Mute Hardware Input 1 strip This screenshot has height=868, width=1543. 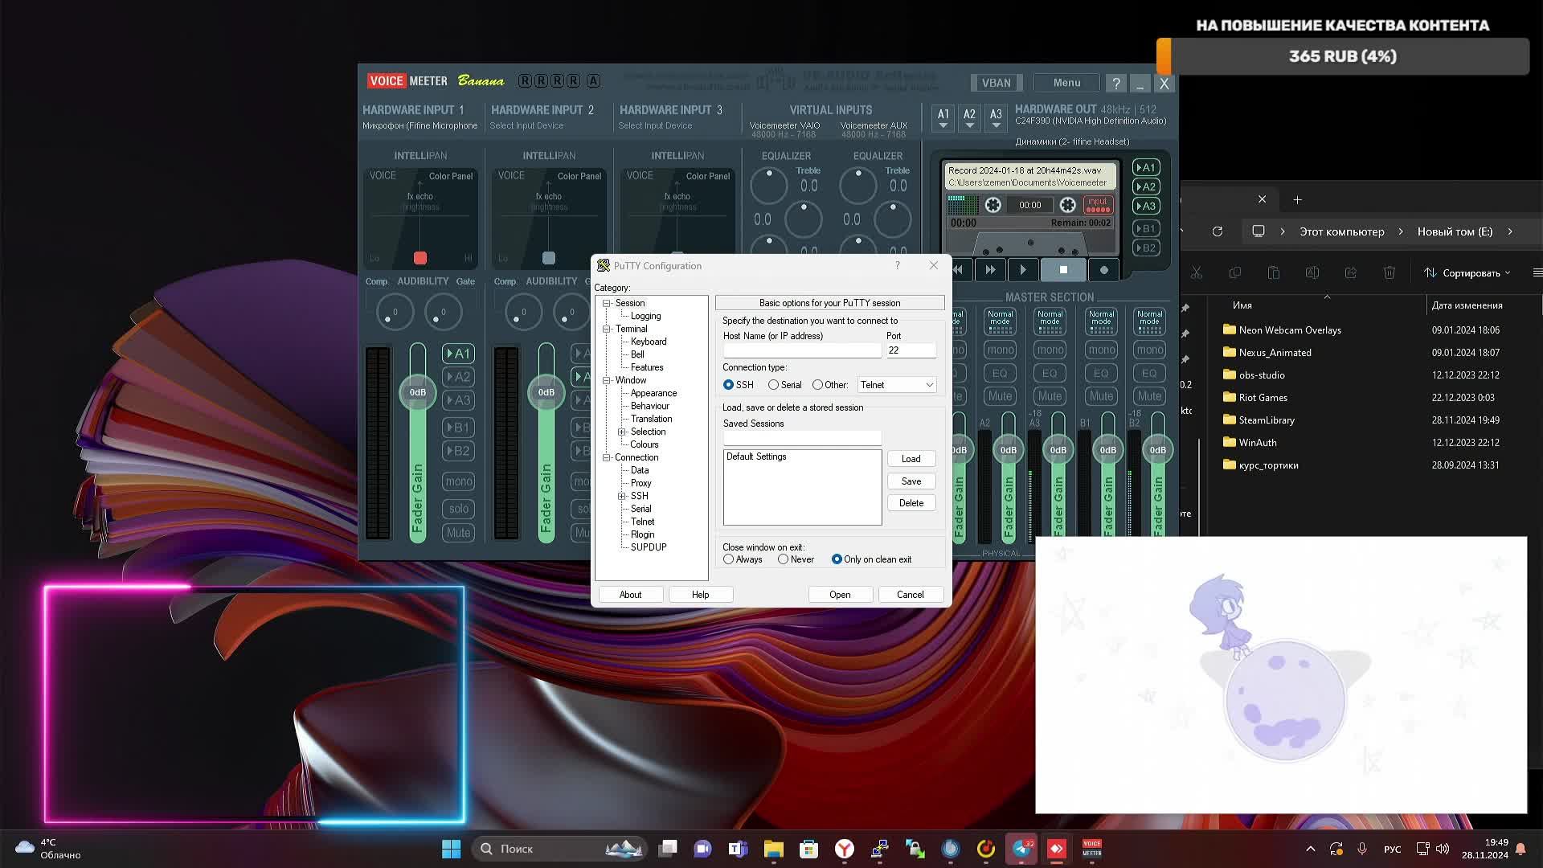458,533
